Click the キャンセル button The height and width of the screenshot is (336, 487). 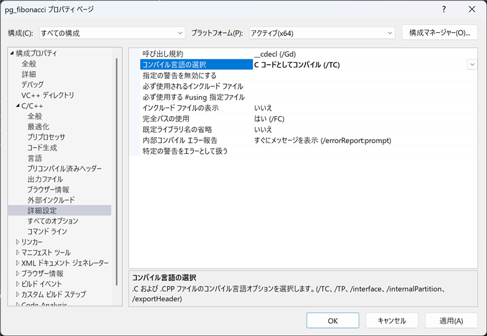[392, 321]
